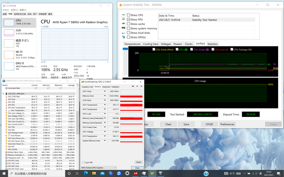Uncheck Stress FPU checkbox
This screenshot has height=177, width=284.
[128, 19]
